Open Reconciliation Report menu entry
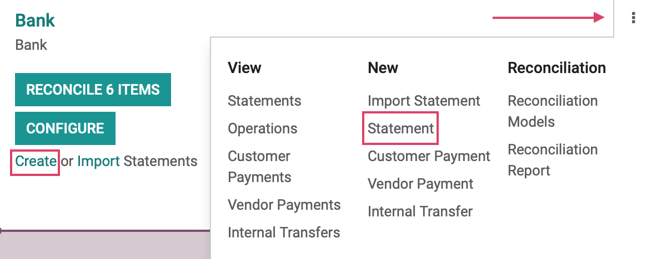Viewport: 652px width, 259px height. coord(553,159)
